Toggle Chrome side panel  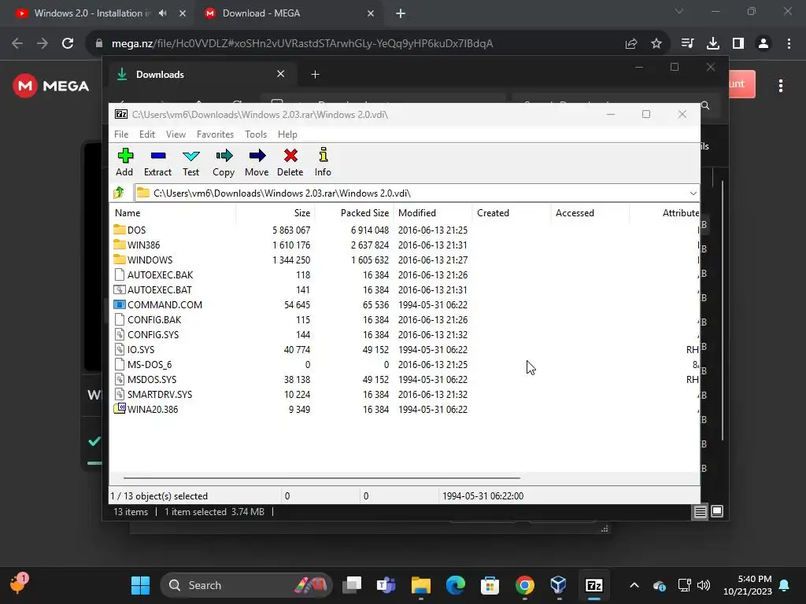pyautogui.click(x=738, y=44)
